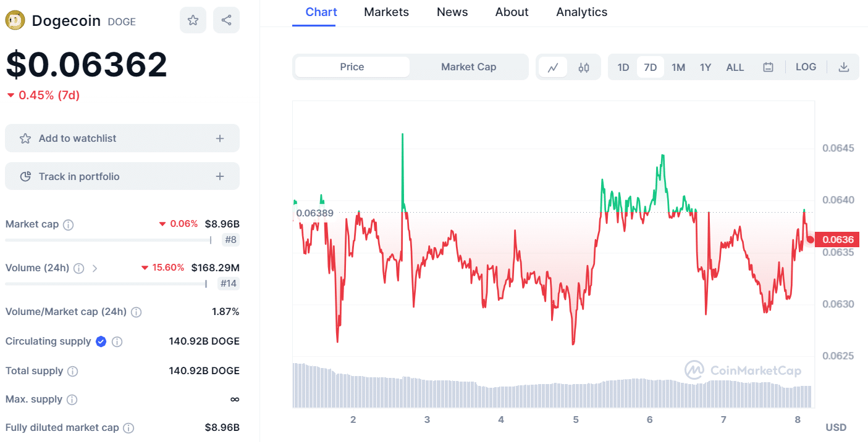Click the $8.96B market cap value
This screenshot has width=868, height=442.
click(222, 224)
